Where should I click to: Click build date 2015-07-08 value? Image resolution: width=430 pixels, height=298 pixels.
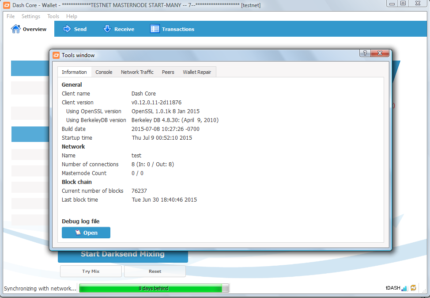pos(166,129)
